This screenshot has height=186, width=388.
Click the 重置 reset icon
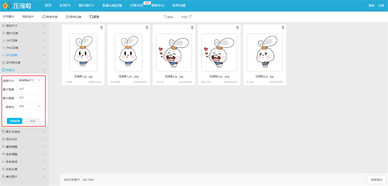pos(91,17)
